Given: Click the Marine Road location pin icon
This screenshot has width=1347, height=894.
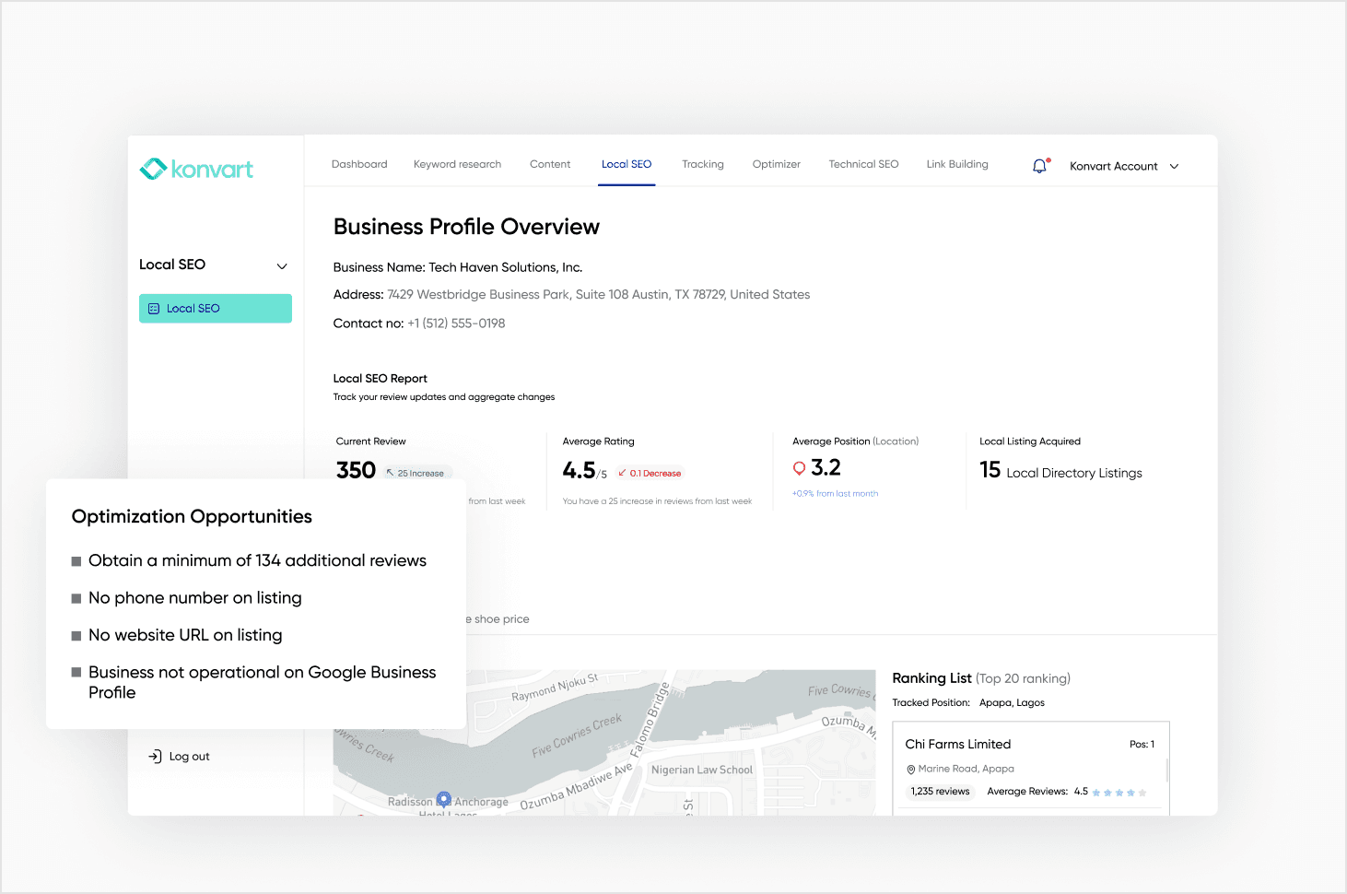Looking at the screenshot, I should coord(913,769).
